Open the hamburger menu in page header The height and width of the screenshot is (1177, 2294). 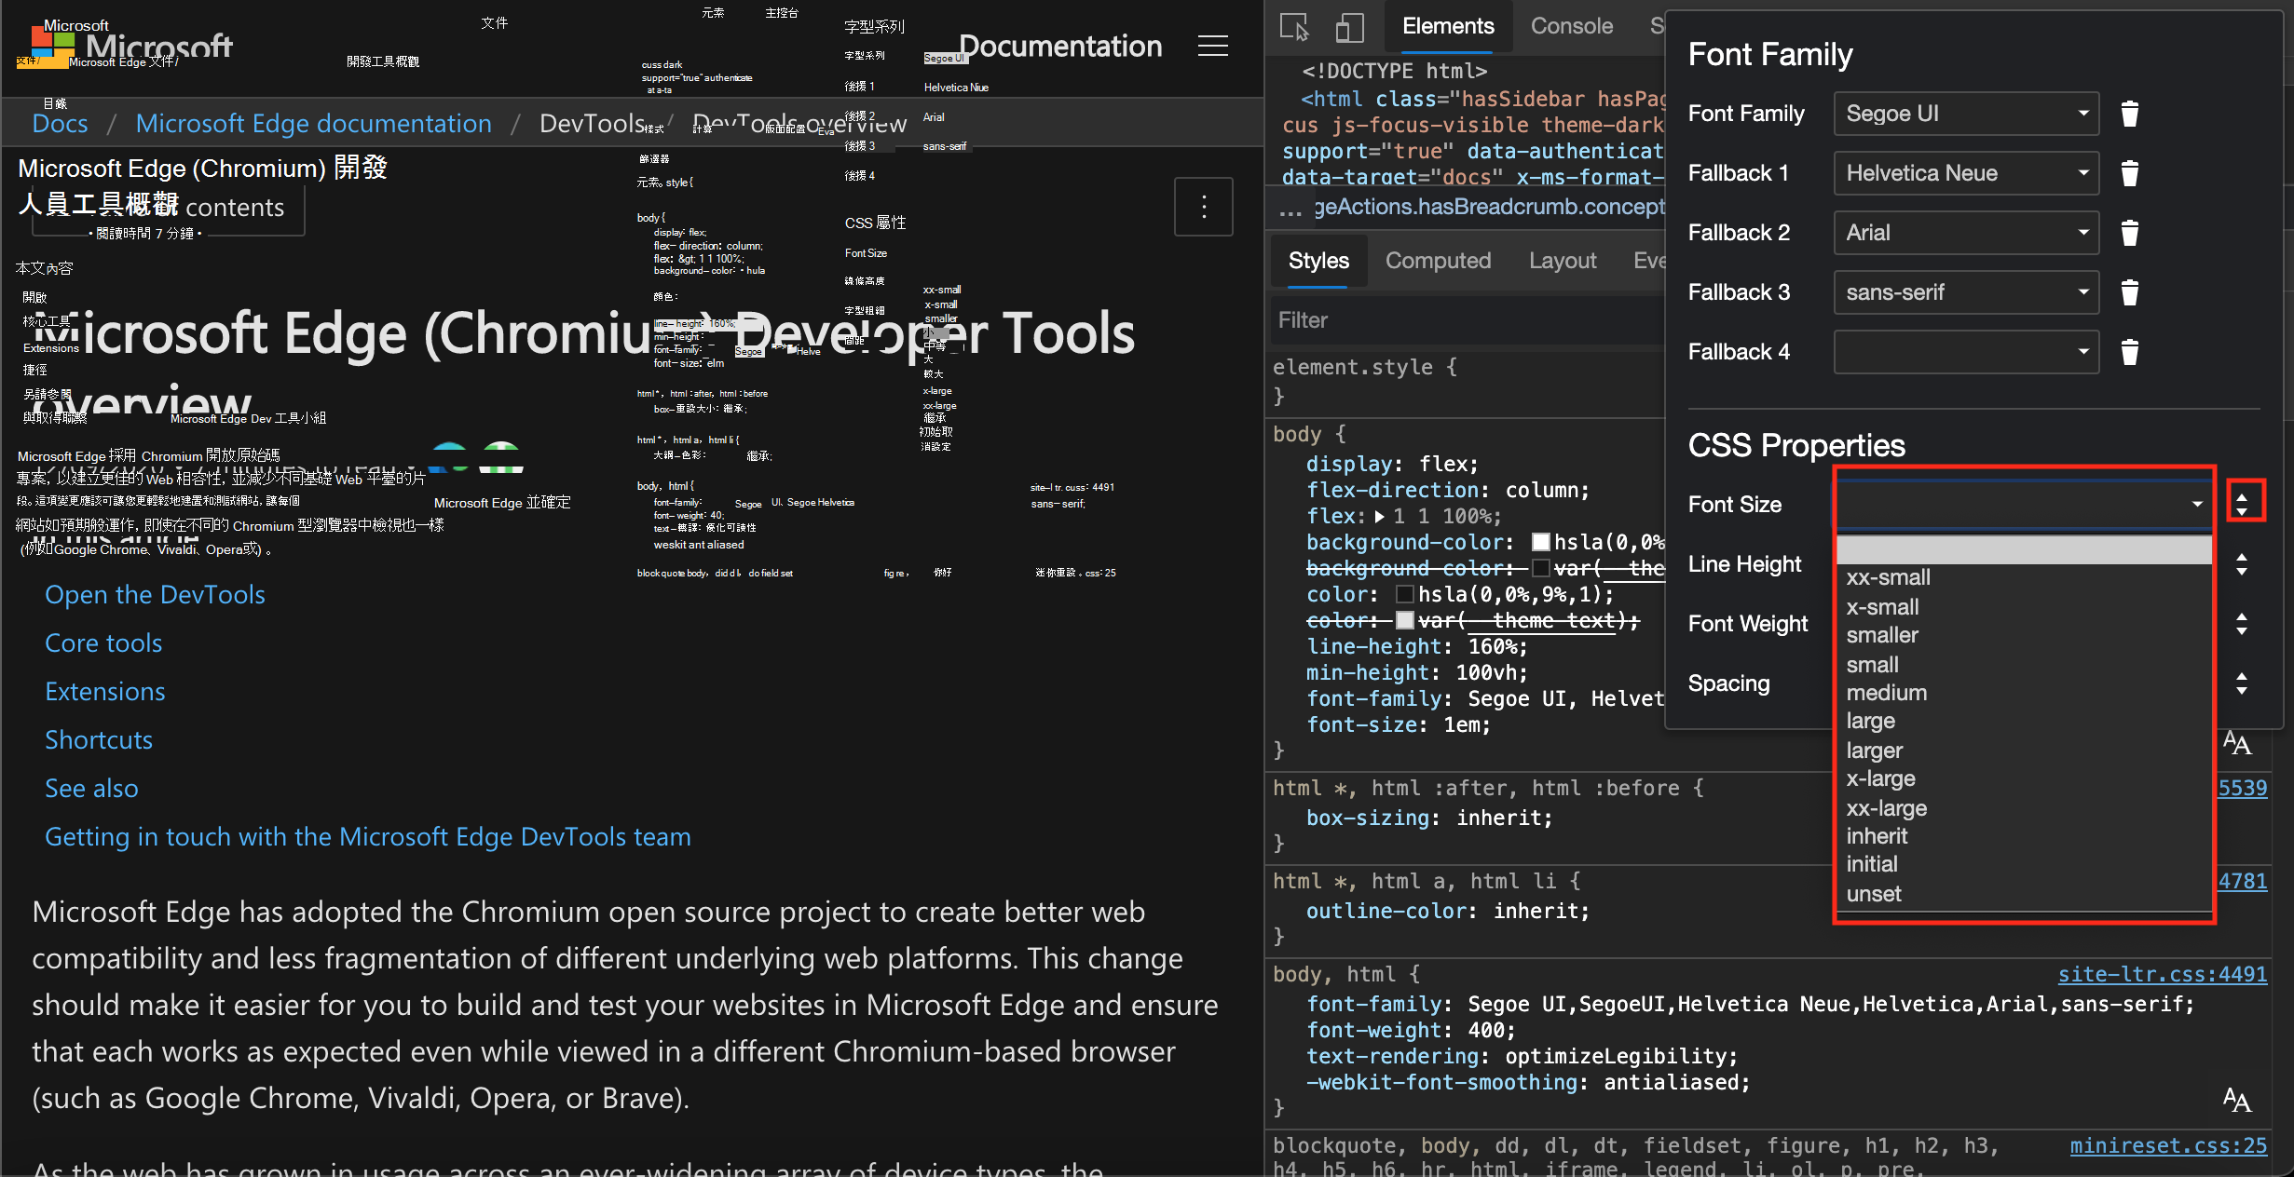coord(1212,46)
